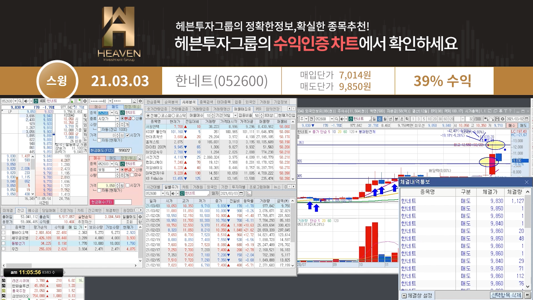
Task: Click stock search icon in sell panel
Action: (117, 113)
